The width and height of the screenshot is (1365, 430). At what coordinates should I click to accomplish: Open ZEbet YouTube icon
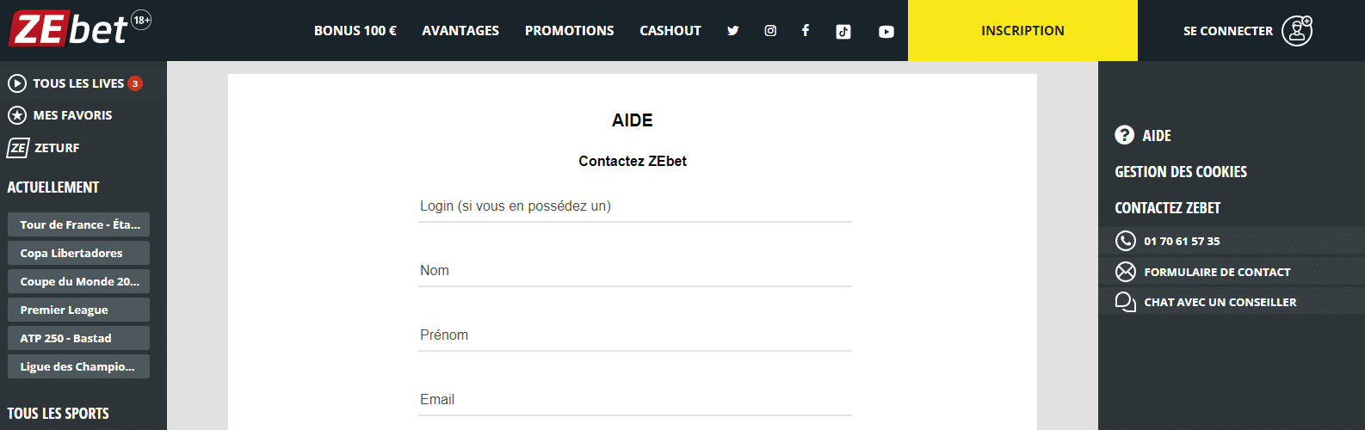[x=886, y=32]
